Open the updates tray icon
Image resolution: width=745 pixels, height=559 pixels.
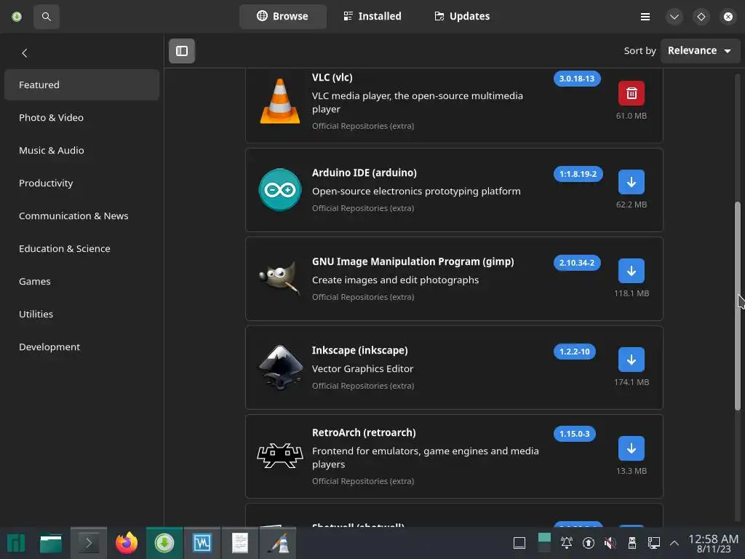(x=588, y=543)
